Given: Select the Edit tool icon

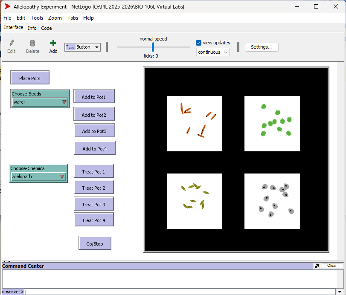Looking at the screenshot, I should [11, 43].
